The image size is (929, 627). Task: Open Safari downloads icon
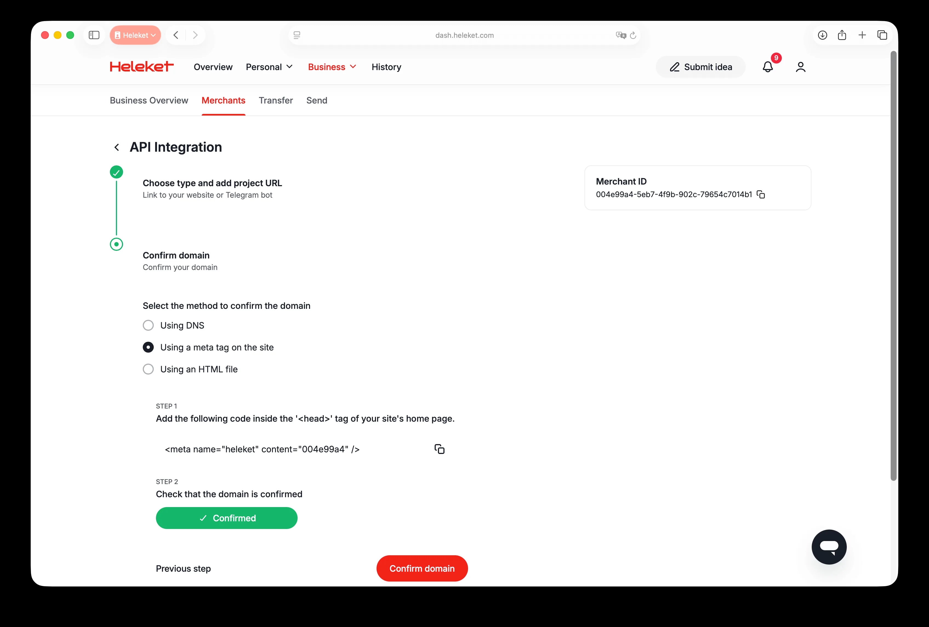(x=822, y=35)
